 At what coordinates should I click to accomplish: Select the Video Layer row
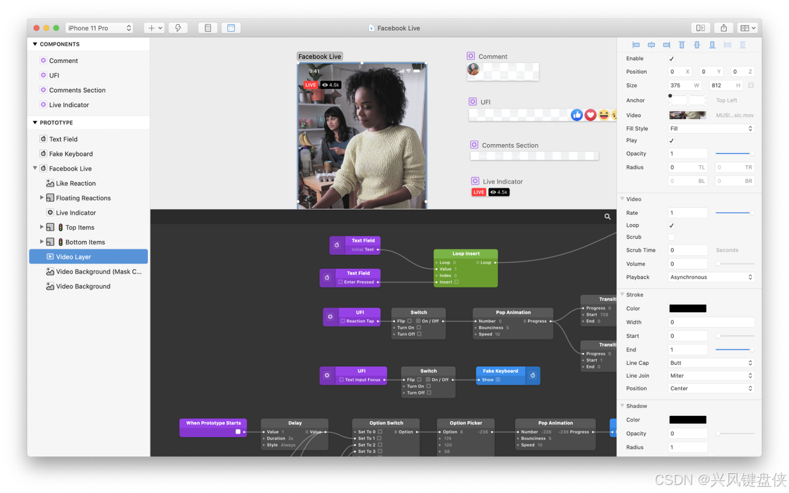89,256
